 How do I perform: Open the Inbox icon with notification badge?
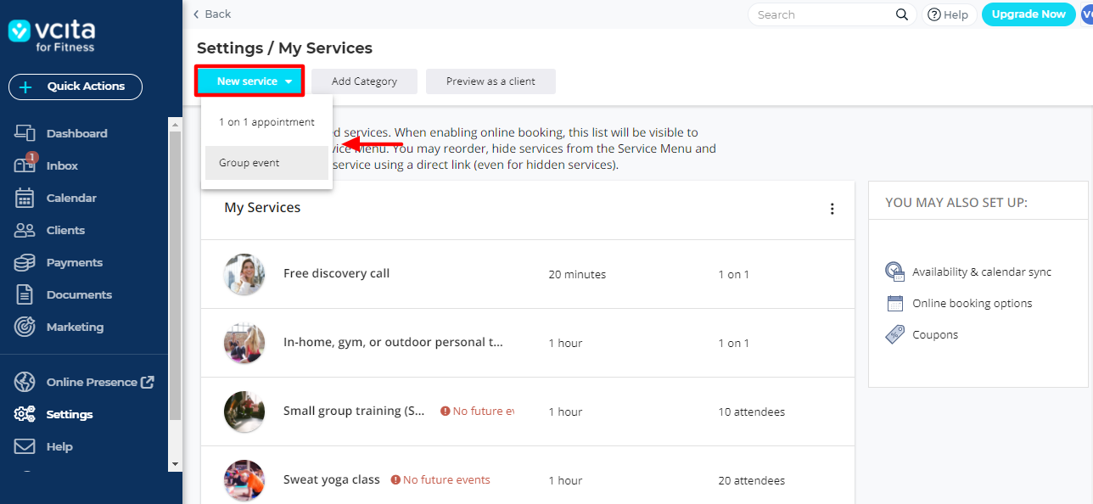(25, 165)
